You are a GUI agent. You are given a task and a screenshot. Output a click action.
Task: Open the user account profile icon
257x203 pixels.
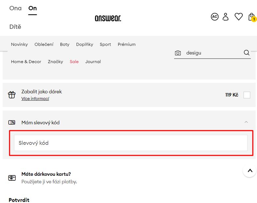[x=226, y=17]
